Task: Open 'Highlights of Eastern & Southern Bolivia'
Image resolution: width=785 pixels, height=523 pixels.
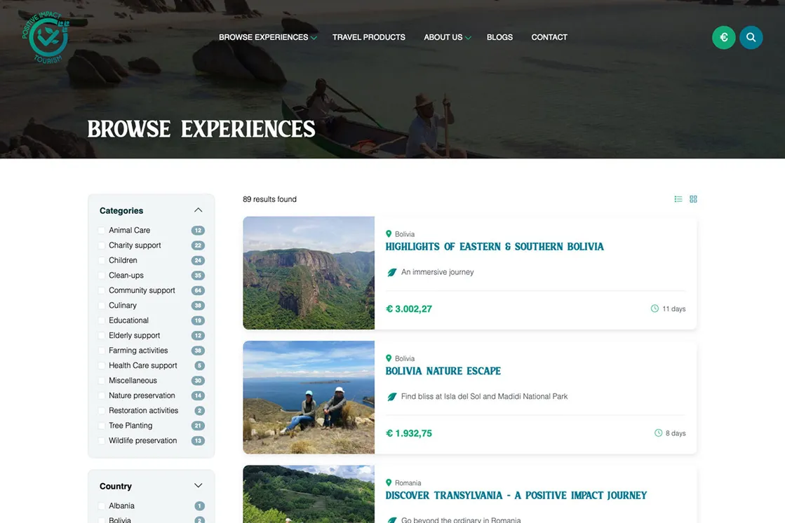Action: click(495, 246)
